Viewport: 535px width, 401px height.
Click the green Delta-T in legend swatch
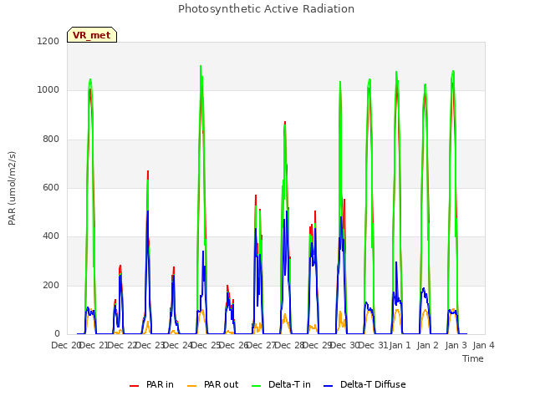point(257,386)
